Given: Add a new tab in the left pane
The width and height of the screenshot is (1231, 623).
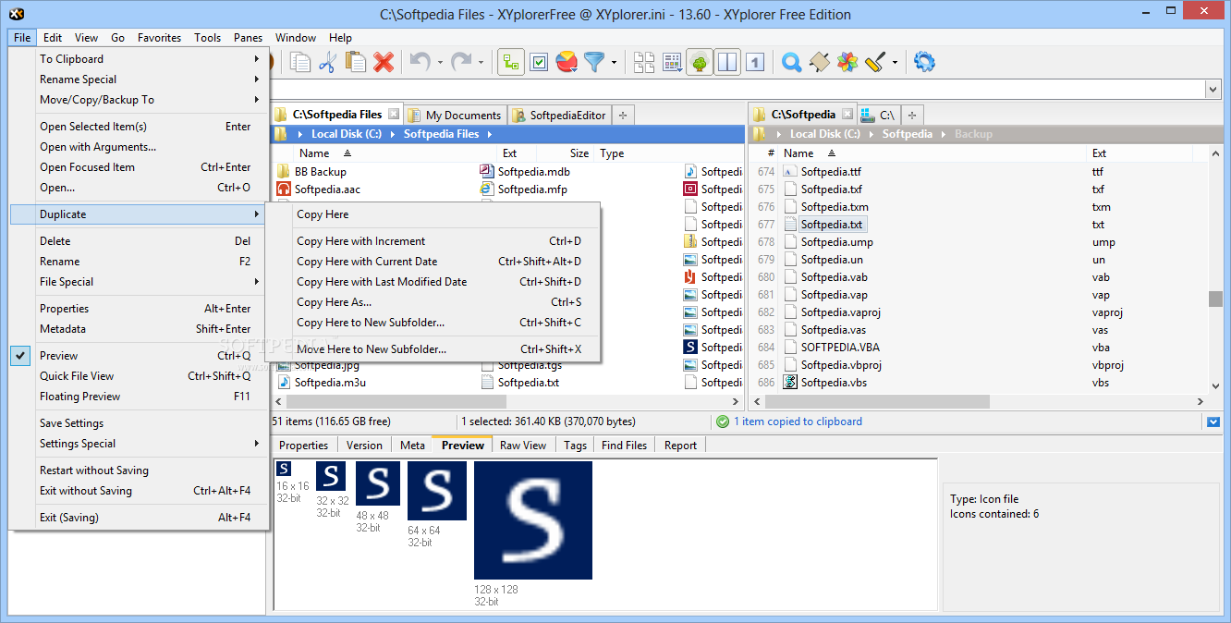Looking at the screenshot, I should coord(623,115).
